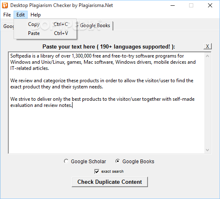Select the Google Scholar radio button

[x=66, y=161]
